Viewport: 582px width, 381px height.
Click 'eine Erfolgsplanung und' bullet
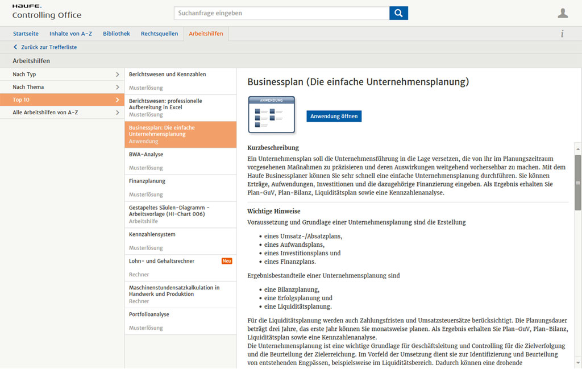(298, 298)
